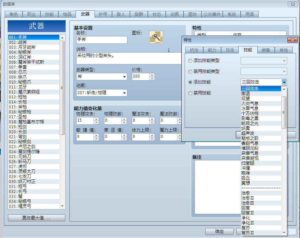Select weapon 018:魔枪基布尔格 in the list
Viewport: 300px width, 238px height.
34,122
